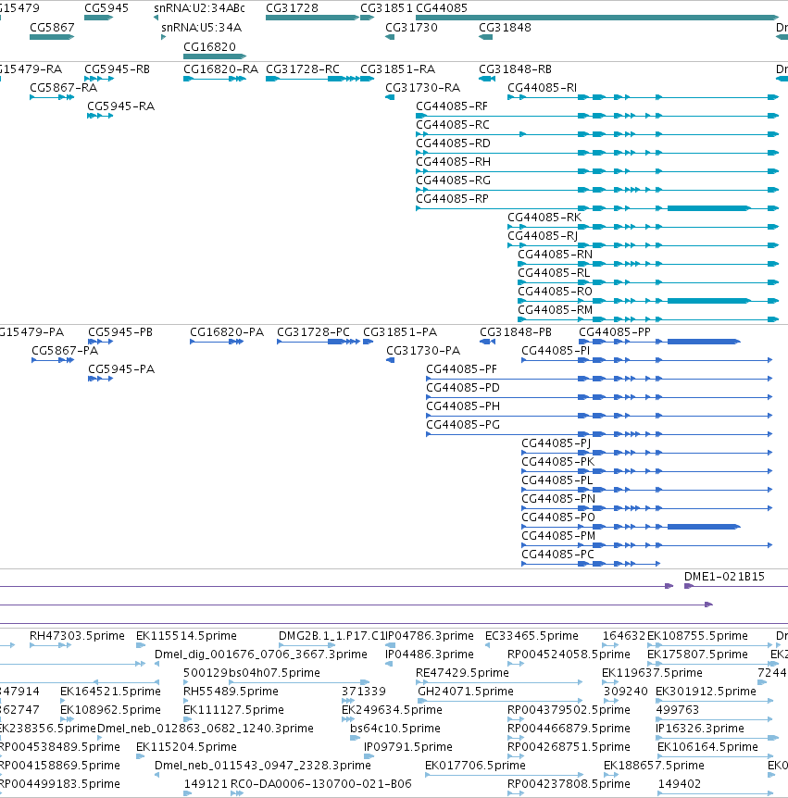This screenshot has width=788, height=798.
Task: Select the CG31730 gene arrow
Action: pos(390,37)
